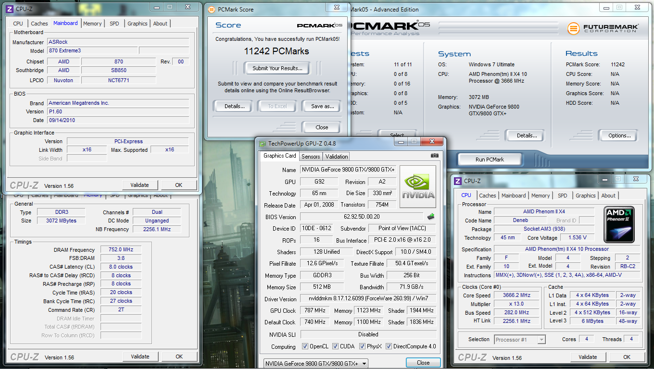Screen dimensions: 654x369
Task: Click the AMD Phenom II logo in CPU-Z
Action: [619, 225]
